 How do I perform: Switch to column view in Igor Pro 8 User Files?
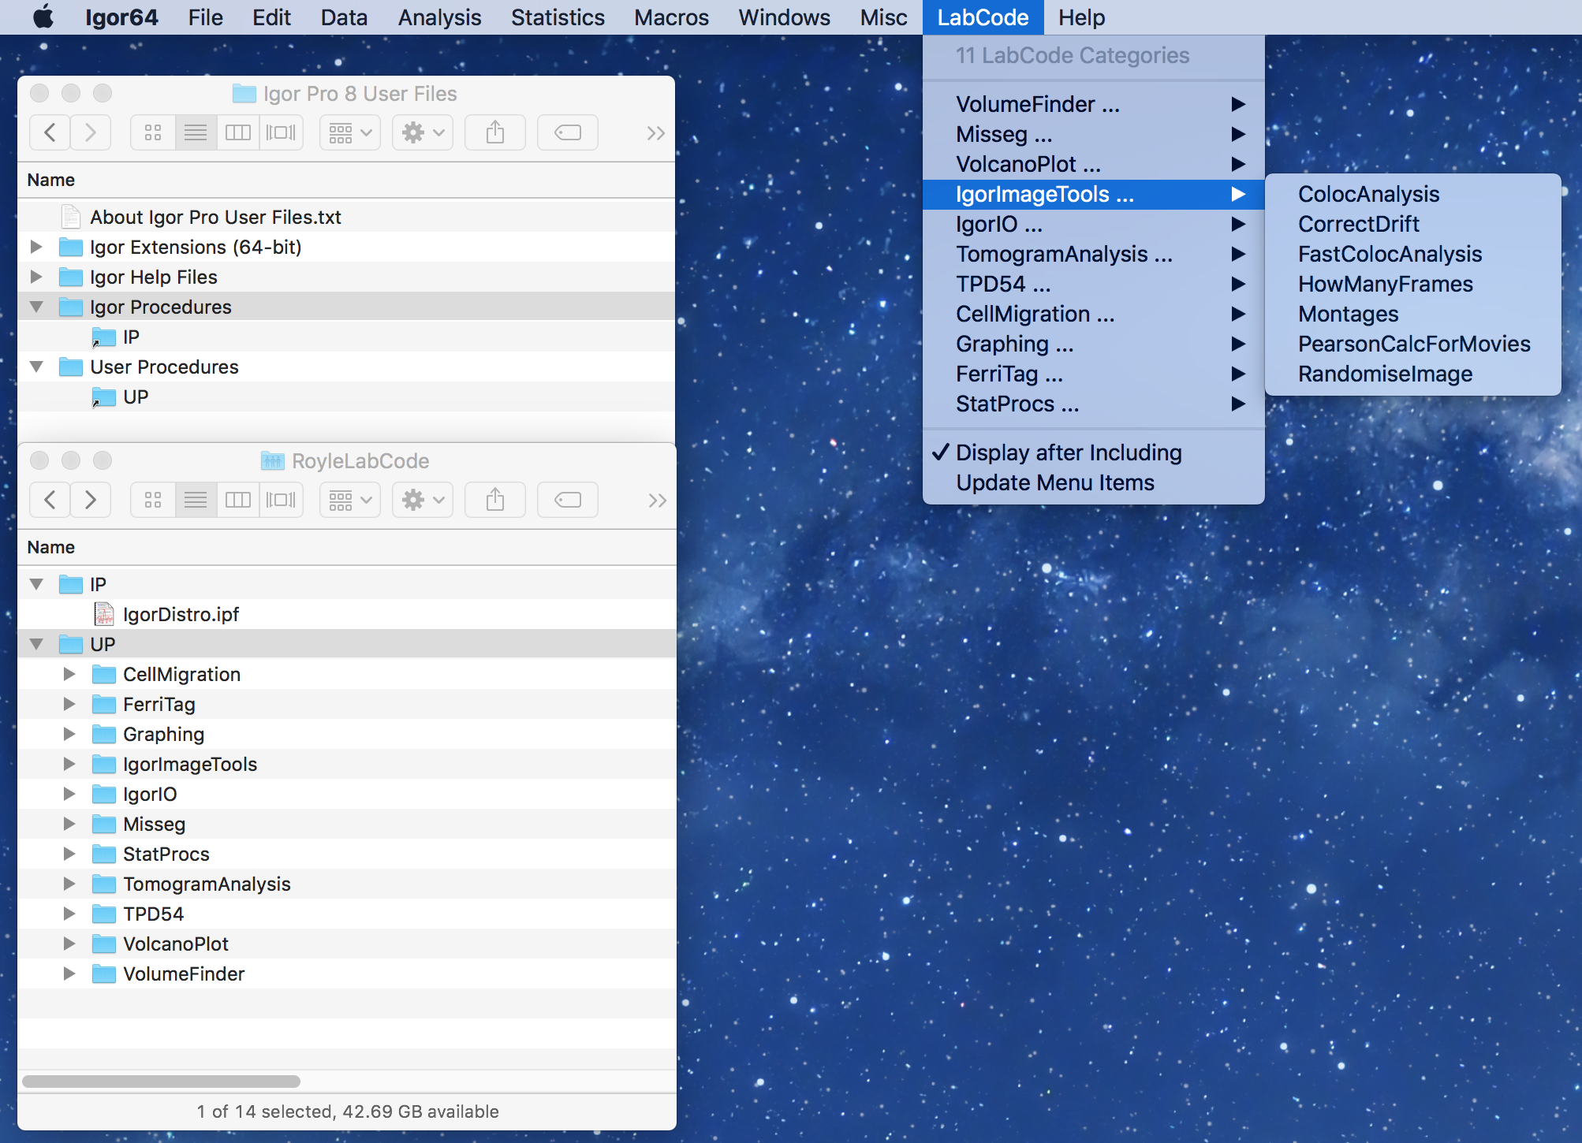238,132
